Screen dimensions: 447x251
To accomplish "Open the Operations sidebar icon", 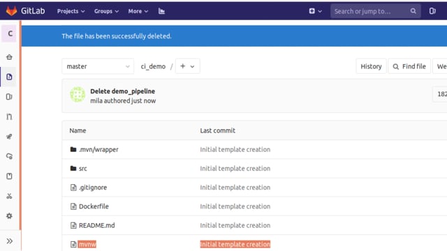I will (9, 156).
